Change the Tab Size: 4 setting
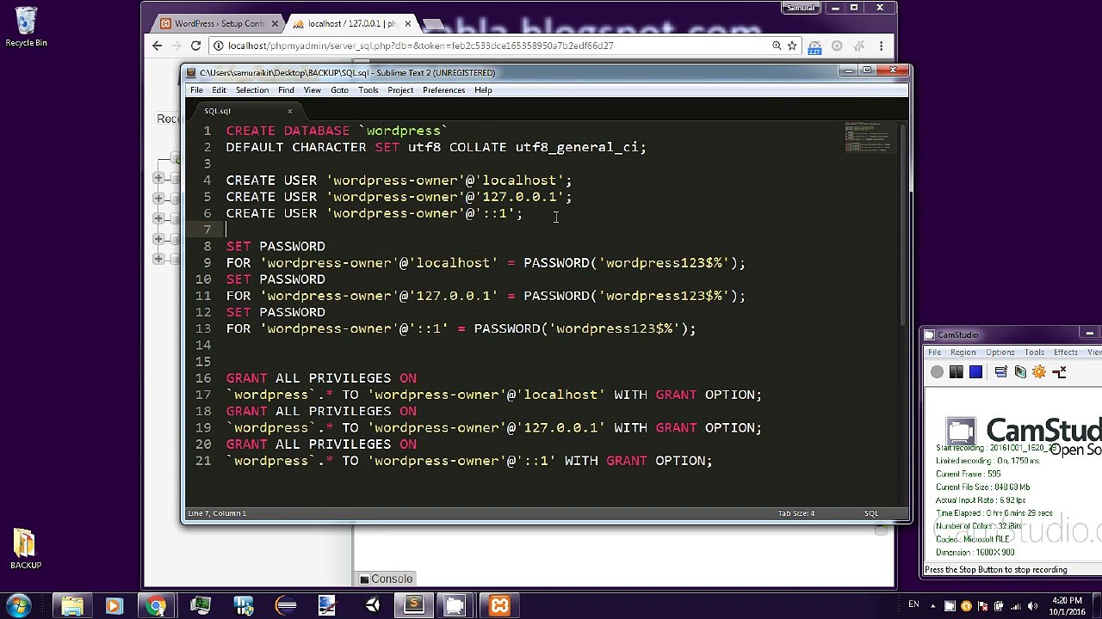This screenshot has width=1102, height=619. click(x=796, y=513)
